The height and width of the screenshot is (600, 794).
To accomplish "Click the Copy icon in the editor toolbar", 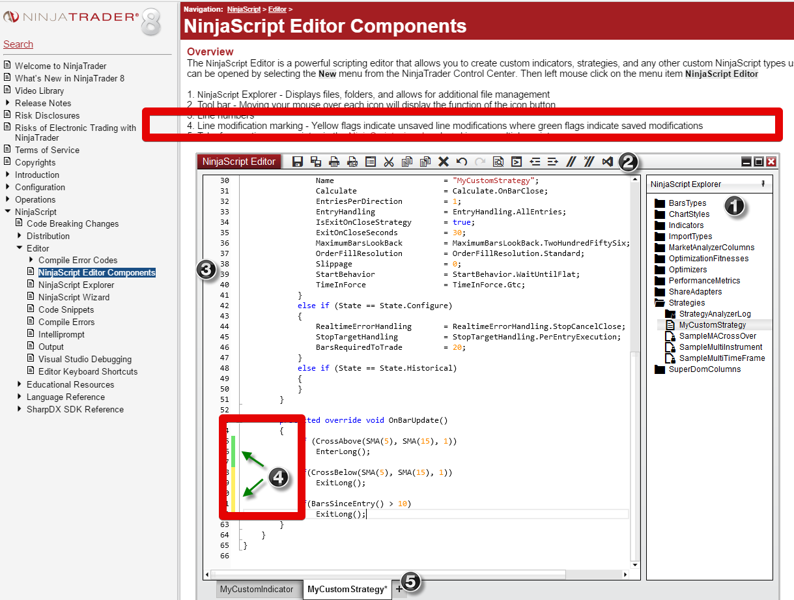I will 407,162.
